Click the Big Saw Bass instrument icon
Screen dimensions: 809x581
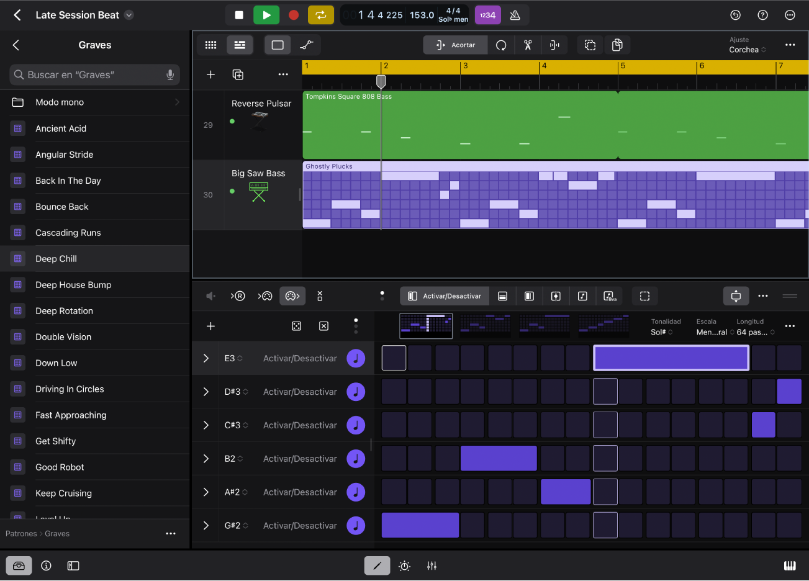coord(259,192)
